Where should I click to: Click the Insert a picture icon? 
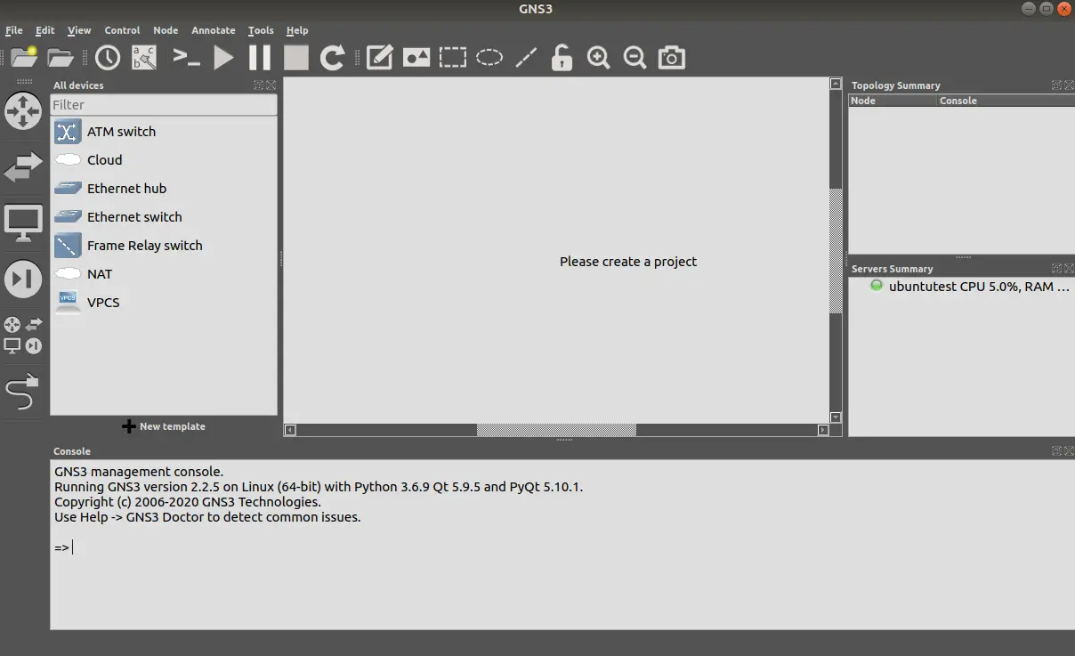coord(416,58)
